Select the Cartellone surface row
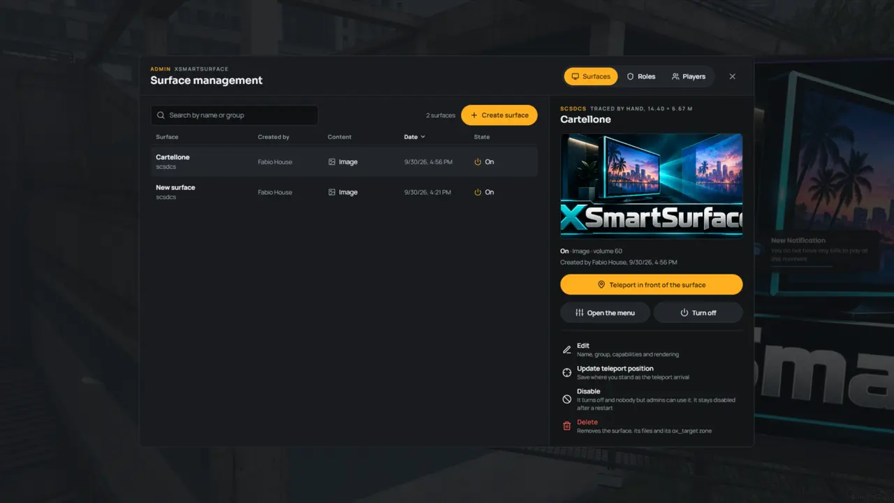 tap(344, 162)
